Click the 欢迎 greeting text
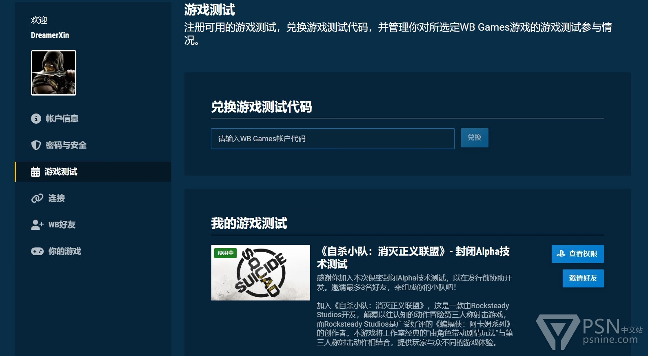This screenshot has width=648, height=356. click(39, 20)
